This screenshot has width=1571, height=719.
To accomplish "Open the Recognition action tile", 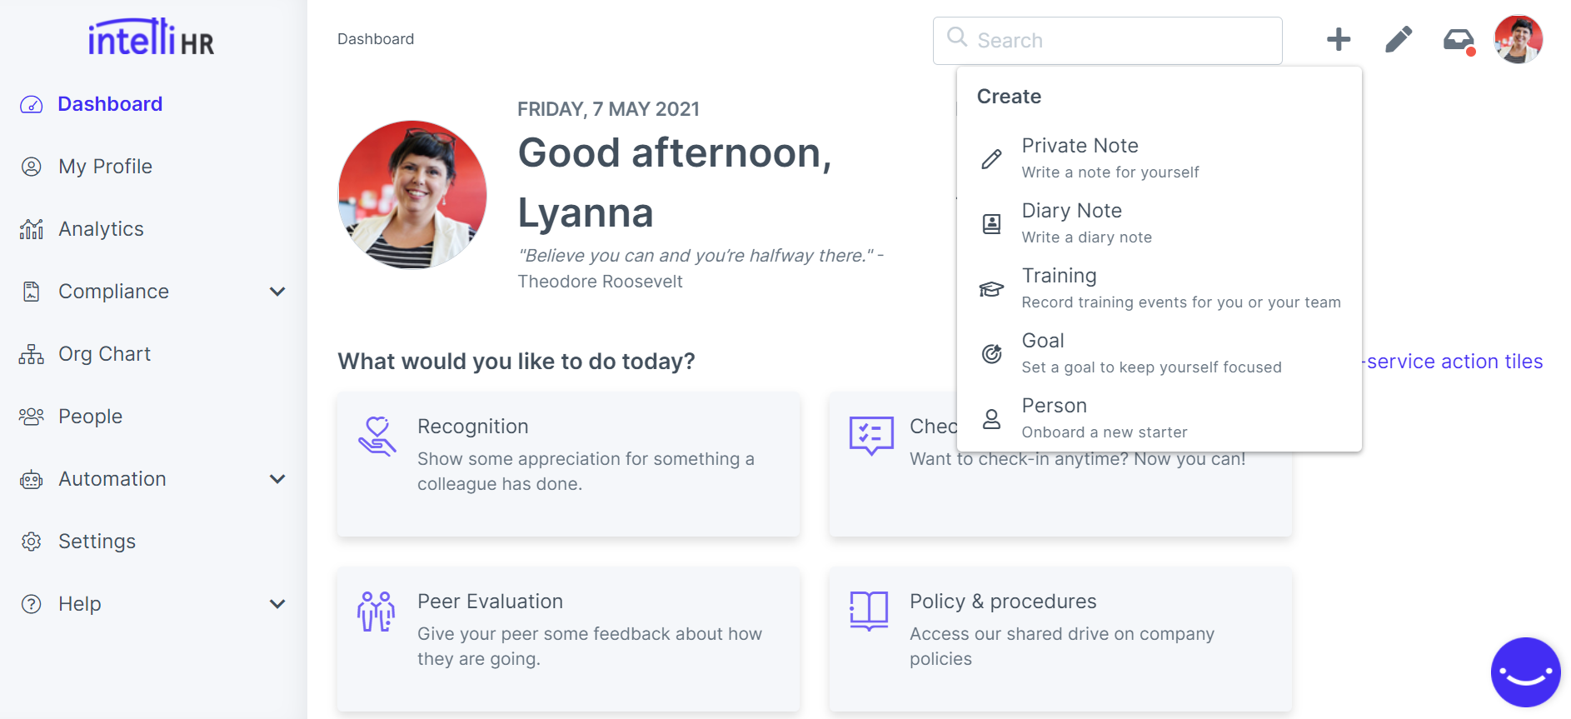I will [x=568, y=464].
